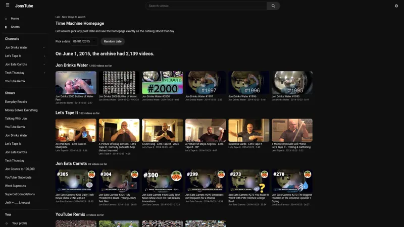
Task: Click the Lab - New Ways to Watch breadcrumb
Action: (x=70, y=17)
